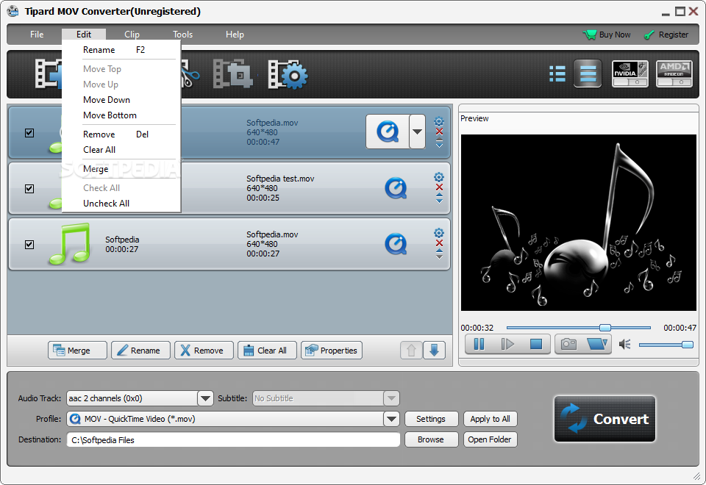
Task: Click the Open Folder button
Action: click(491, 440)
